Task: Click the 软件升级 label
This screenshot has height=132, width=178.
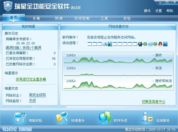Action: click(120, 121)
